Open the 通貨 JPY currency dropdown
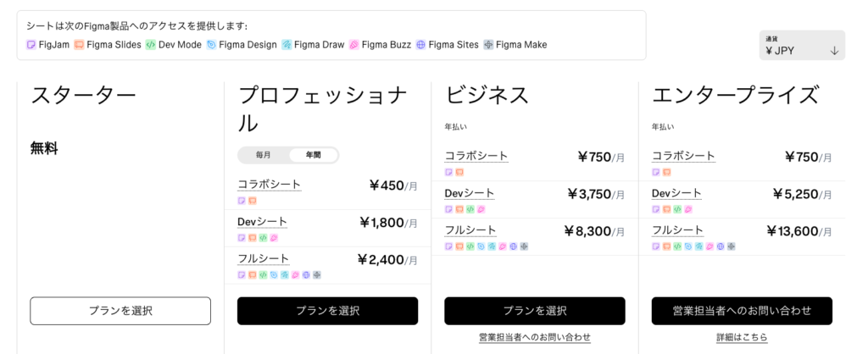 point(802,46)
